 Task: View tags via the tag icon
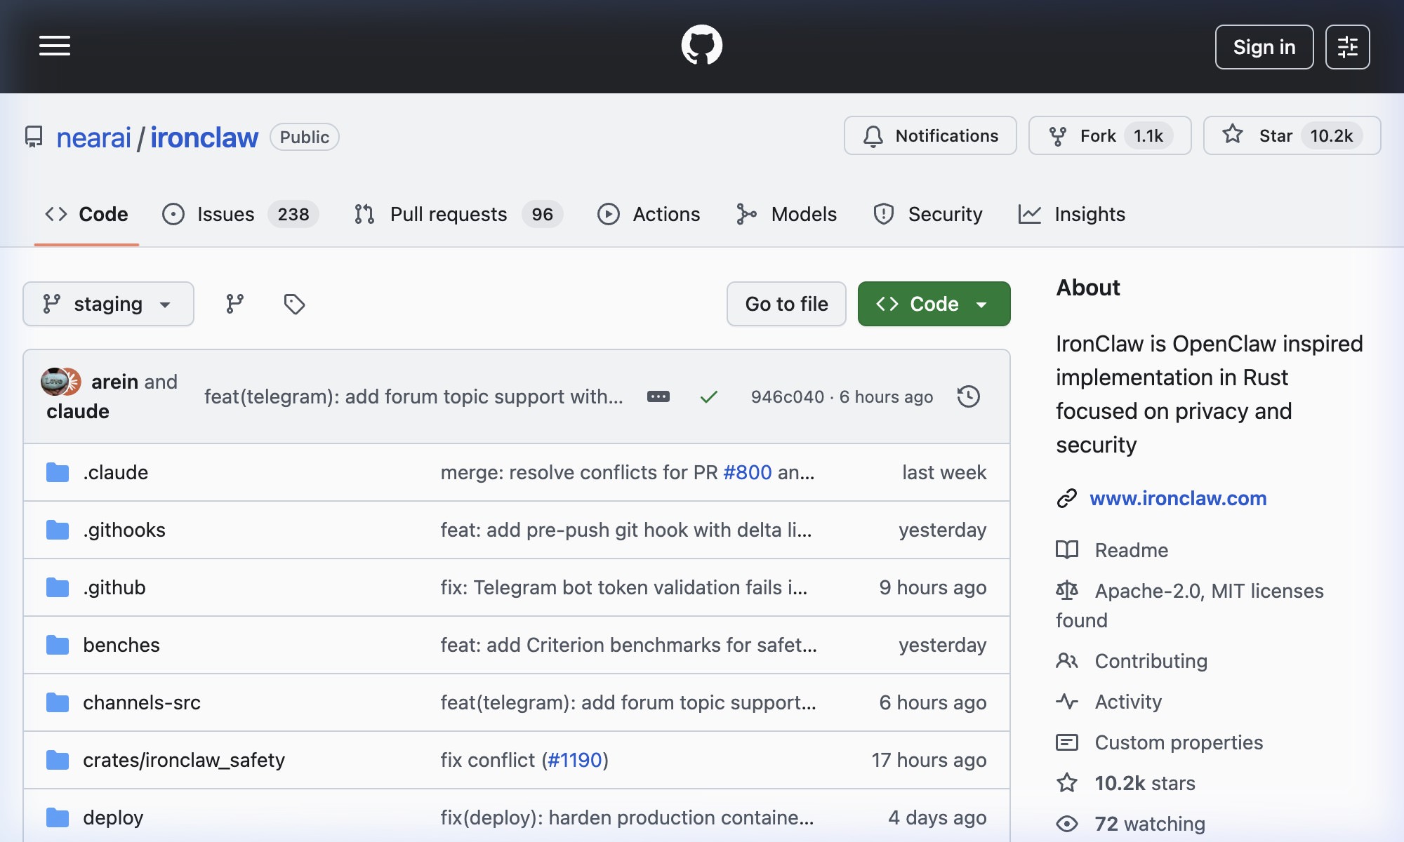pyautogui.click(x=294, y=304)
